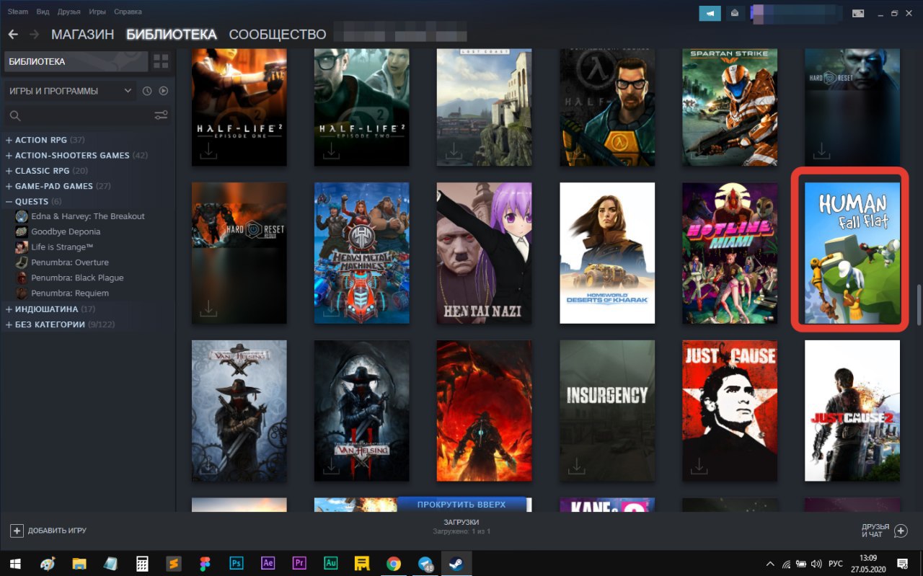This screenshot has height=576, width=923.
Task: Open Adobe After Effects from taskbar
Action: tap(268, 563)
